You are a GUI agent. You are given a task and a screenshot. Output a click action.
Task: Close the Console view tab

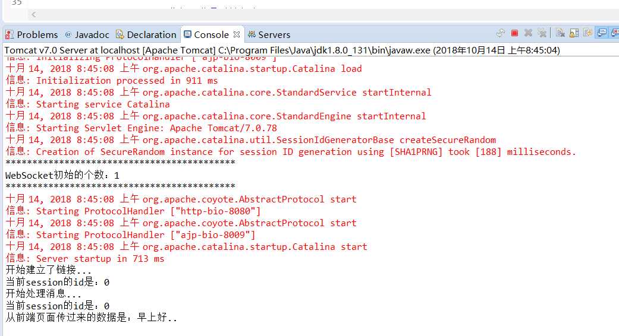pyautogui.click(x=237, y=34)
